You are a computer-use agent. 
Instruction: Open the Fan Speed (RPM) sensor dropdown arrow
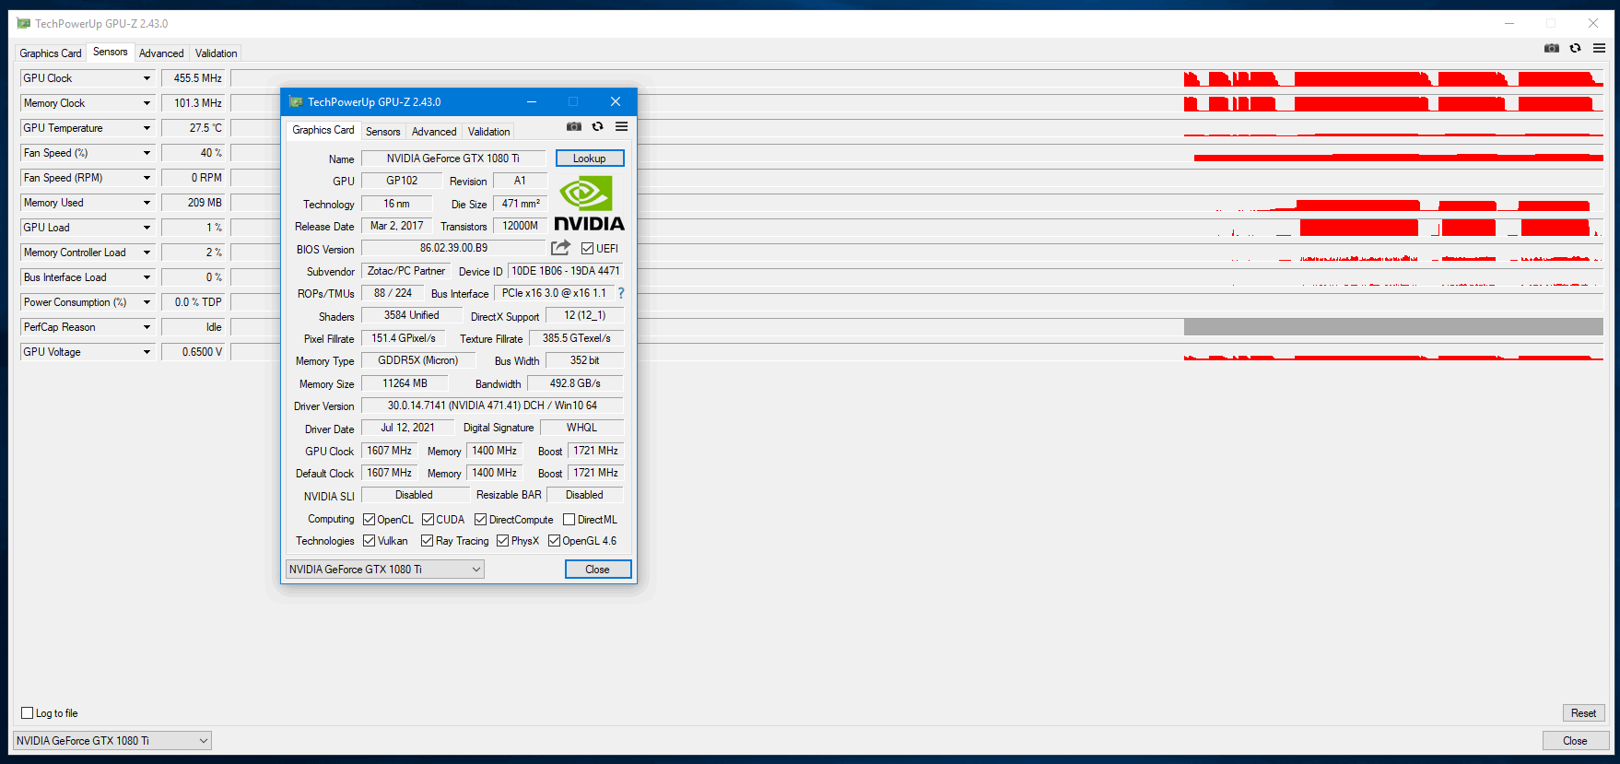147,178
